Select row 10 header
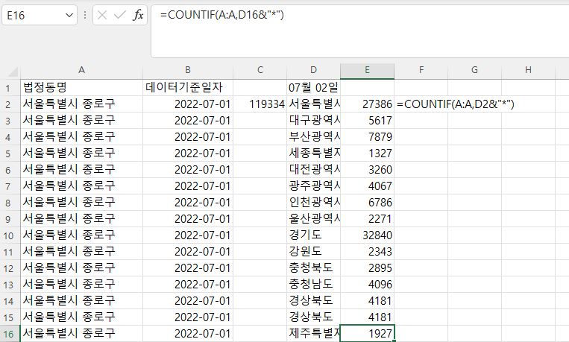The width and height of the screenshot is (569, 342). point(9,235)
